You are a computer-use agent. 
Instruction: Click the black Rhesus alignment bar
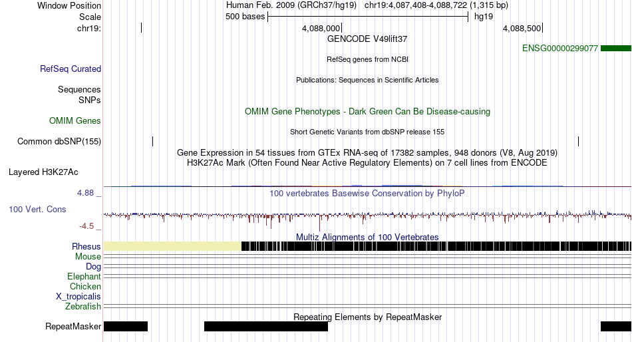(436, 246)
